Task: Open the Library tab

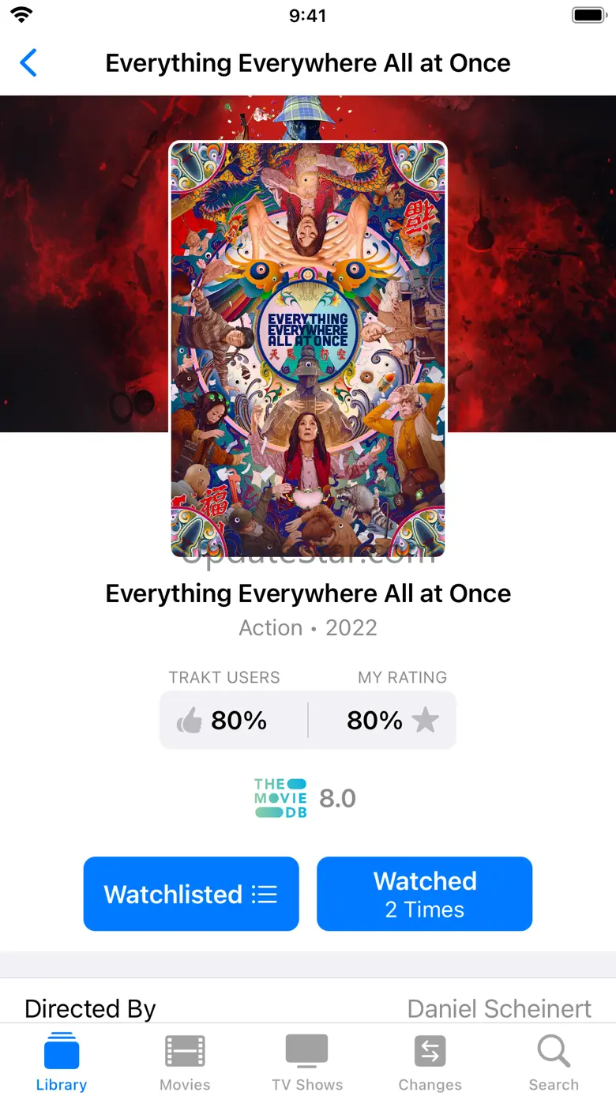Action: tap(62, 1061)
